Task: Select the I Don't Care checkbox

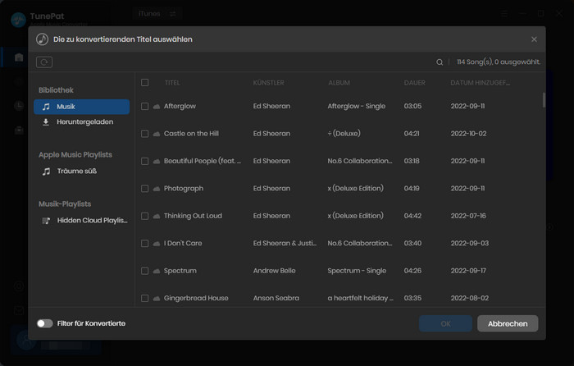Action: pyautogui.click(x=144, y=243)
